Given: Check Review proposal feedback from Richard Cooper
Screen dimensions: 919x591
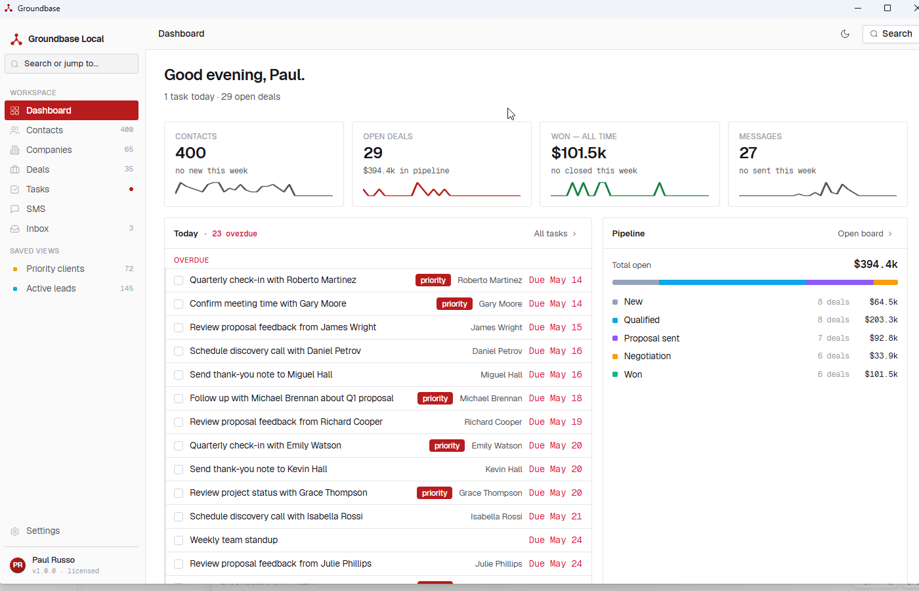Looking at the screenshot, I should coord(179,422).
